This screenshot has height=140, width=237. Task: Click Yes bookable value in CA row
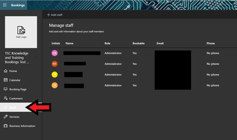134,53
